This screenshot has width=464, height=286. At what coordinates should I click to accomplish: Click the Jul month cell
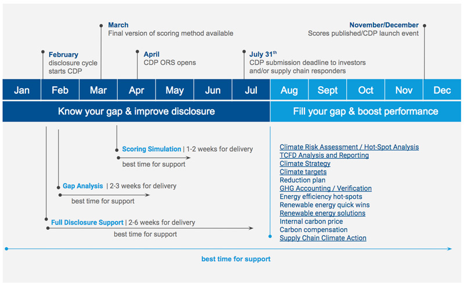point(251,90)
